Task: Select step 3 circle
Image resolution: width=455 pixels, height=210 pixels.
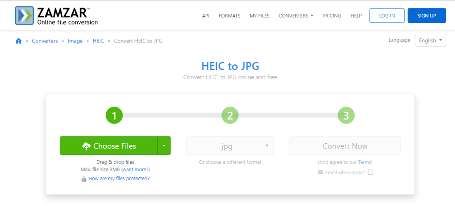Action: coord(346,115)
